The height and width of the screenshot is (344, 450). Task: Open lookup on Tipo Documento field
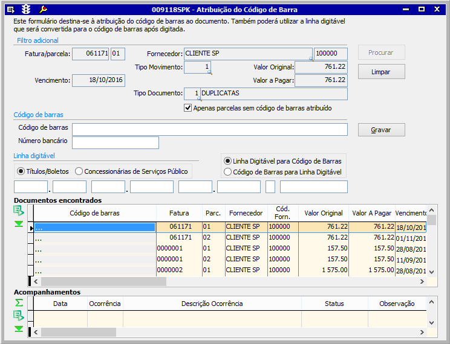point(198,98)
